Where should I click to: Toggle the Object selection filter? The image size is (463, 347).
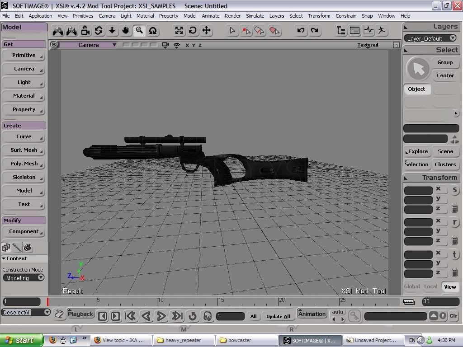pyautogui.click(x=416, y=89)
